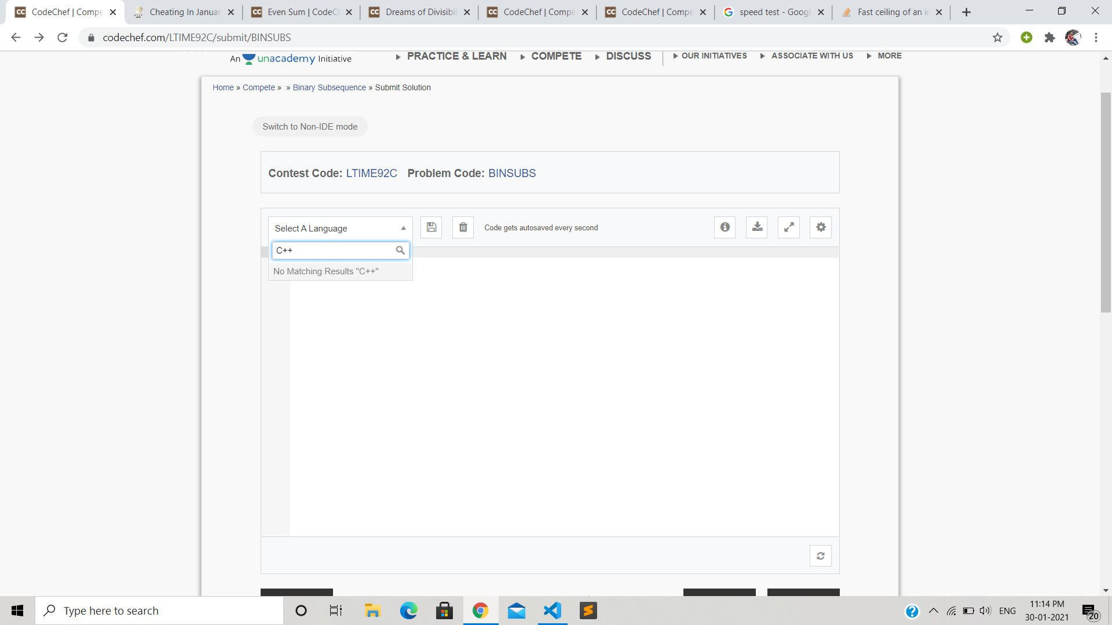Open the Binary Subsequence breadcrumb link
This screenshot has height=625, width=1112.
[328, 87]
